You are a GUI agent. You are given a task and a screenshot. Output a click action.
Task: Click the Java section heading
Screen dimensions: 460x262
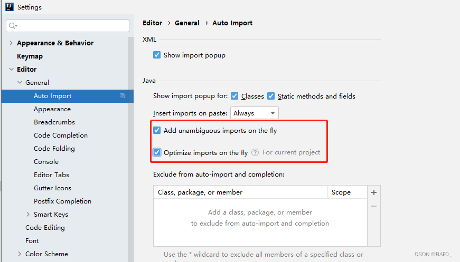click(x=149, y=81)
